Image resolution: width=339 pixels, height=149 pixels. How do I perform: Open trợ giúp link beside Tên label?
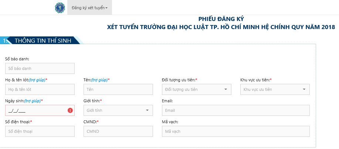99,80
